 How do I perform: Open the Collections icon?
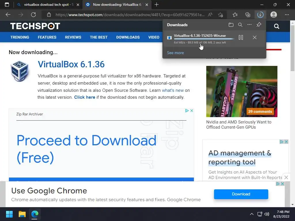coord(248,15)
